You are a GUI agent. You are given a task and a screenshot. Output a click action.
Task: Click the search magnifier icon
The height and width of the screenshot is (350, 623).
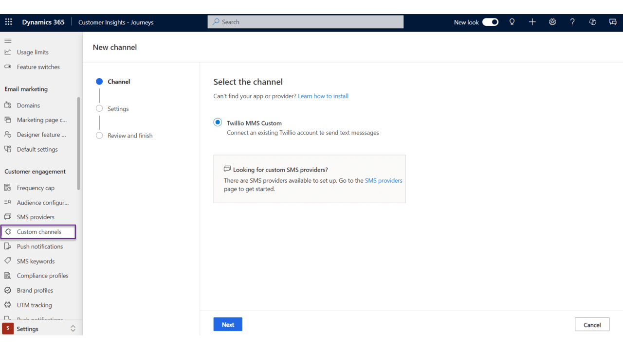[x=216, y=22]
